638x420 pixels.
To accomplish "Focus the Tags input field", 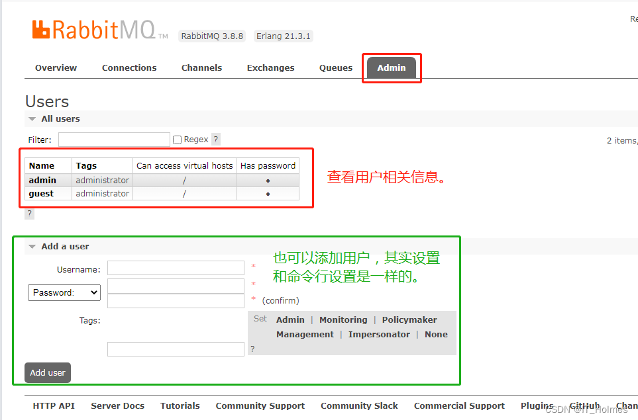I will [x=176, y=349].
